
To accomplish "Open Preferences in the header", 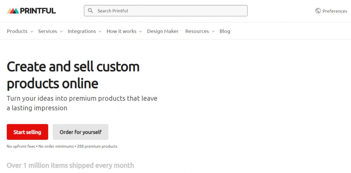I will [335, 11].
